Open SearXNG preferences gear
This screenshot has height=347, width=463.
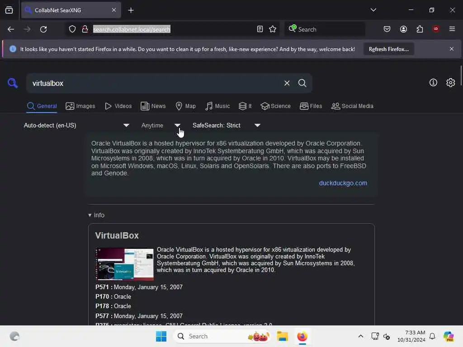click(451, 83)
